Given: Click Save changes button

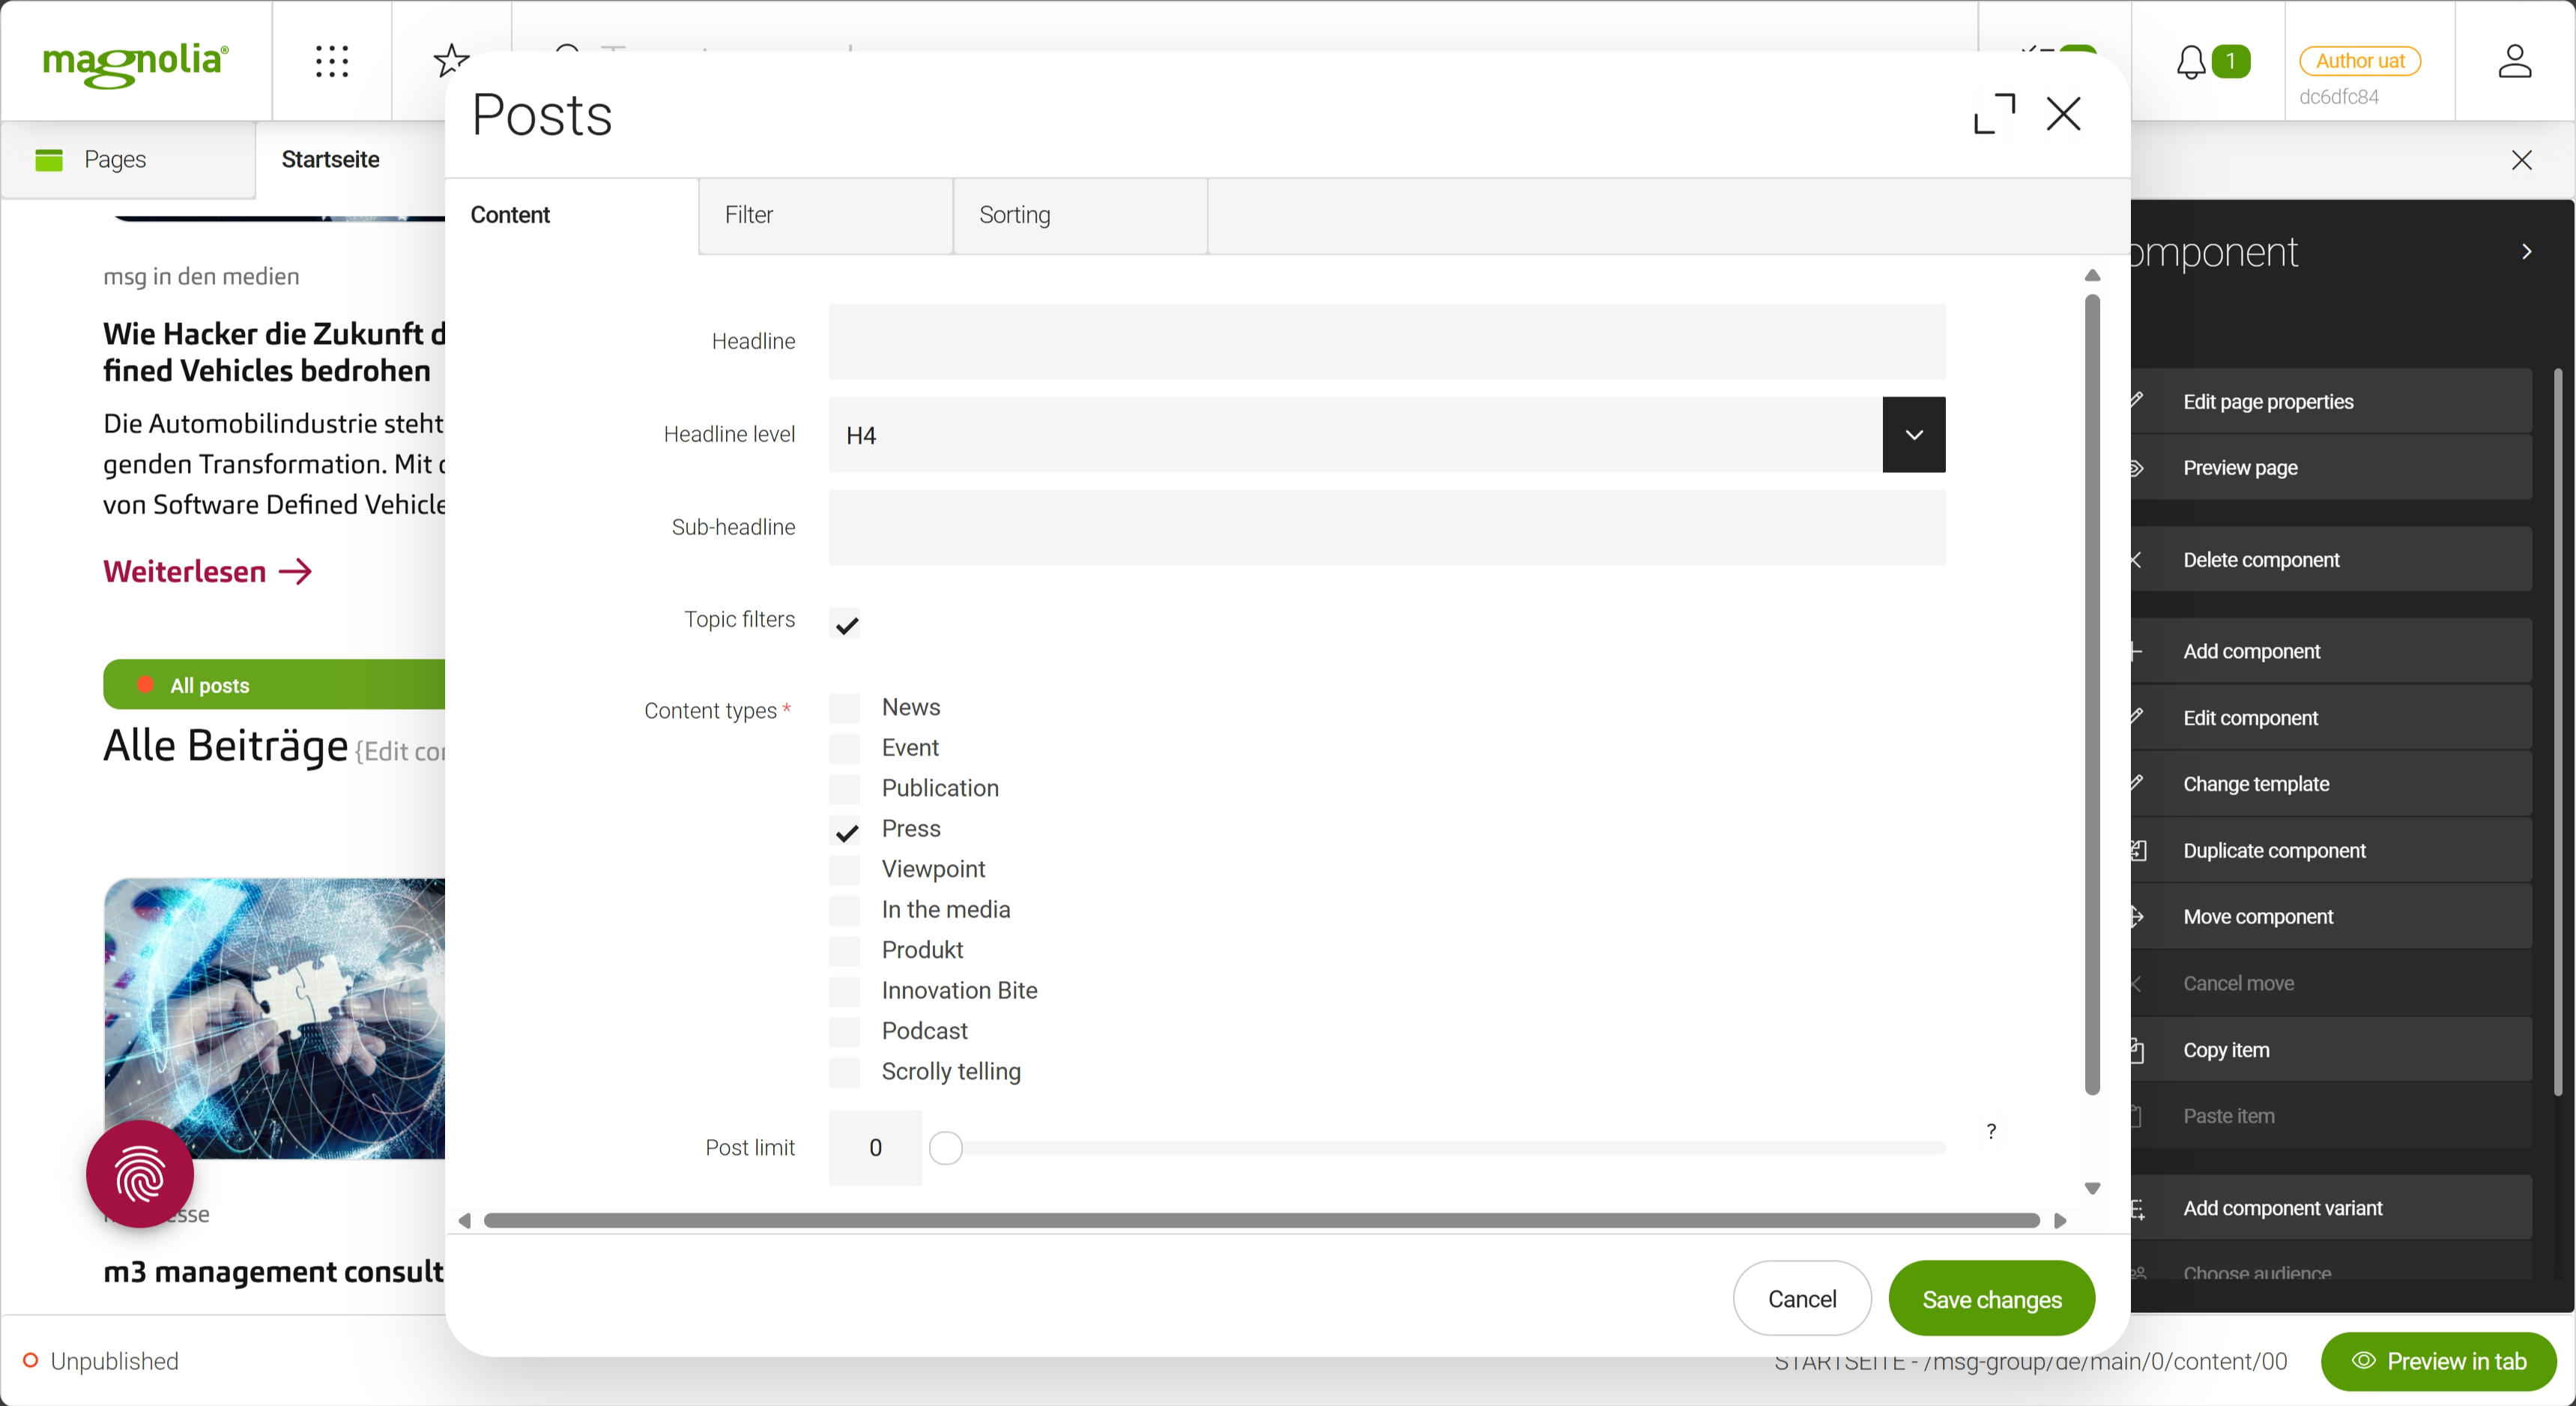Looking at the screenshot, I should [1991, 1299].
